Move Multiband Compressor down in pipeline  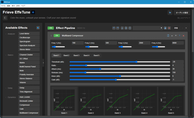(176, 36)
